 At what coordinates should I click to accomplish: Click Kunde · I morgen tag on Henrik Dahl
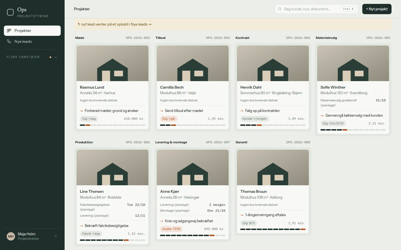[255, 119]
